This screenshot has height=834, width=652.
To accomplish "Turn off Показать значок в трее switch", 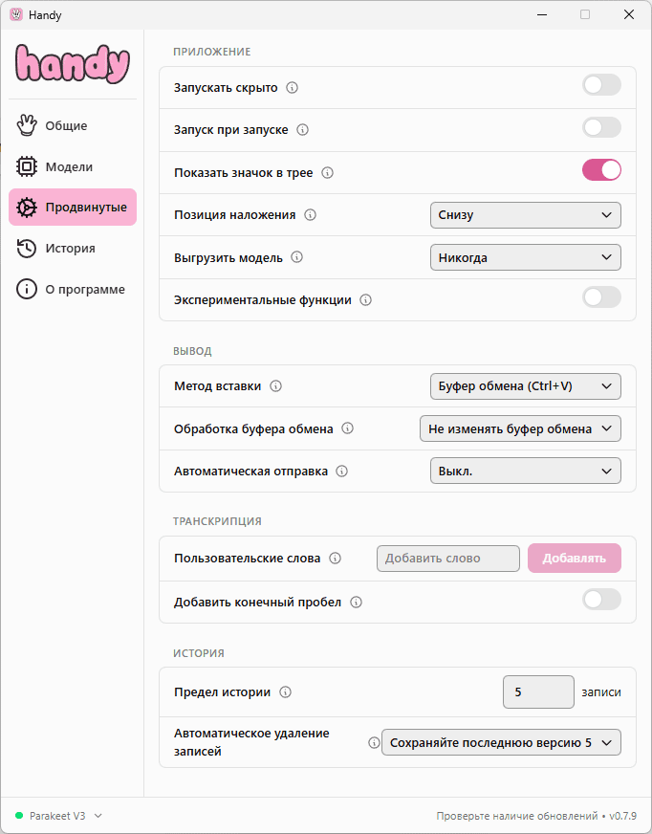I will pos(601,170).
